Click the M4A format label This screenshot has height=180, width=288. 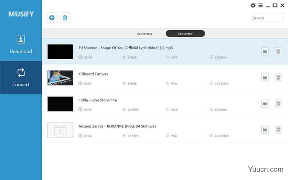point(174,110)
